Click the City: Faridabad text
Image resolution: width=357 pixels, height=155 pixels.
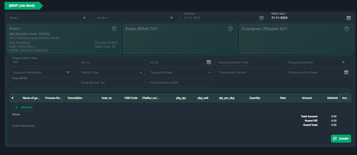[x=20, y=43]
